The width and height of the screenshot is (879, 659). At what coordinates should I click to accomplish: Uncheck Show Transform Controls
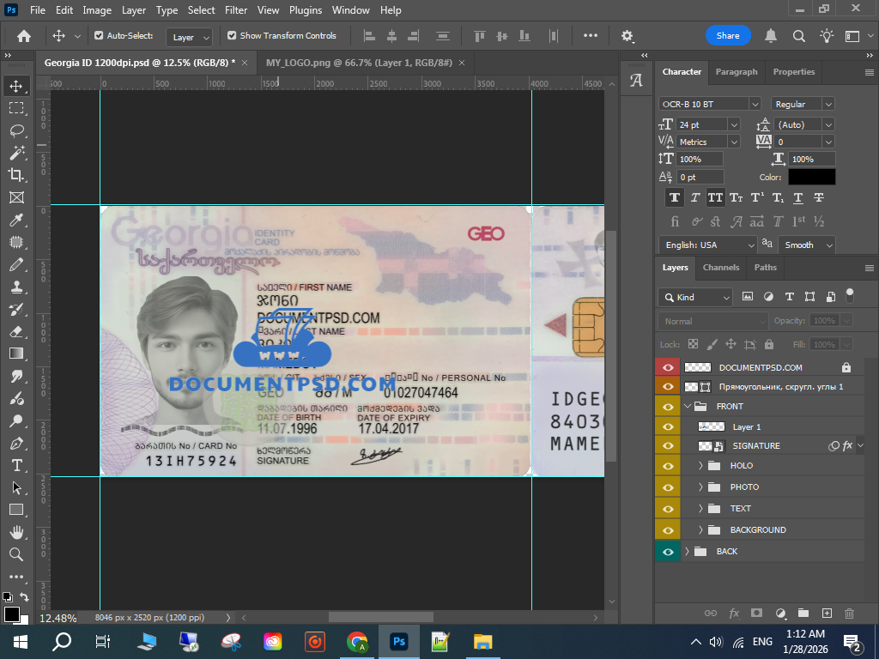coord(232,36)
